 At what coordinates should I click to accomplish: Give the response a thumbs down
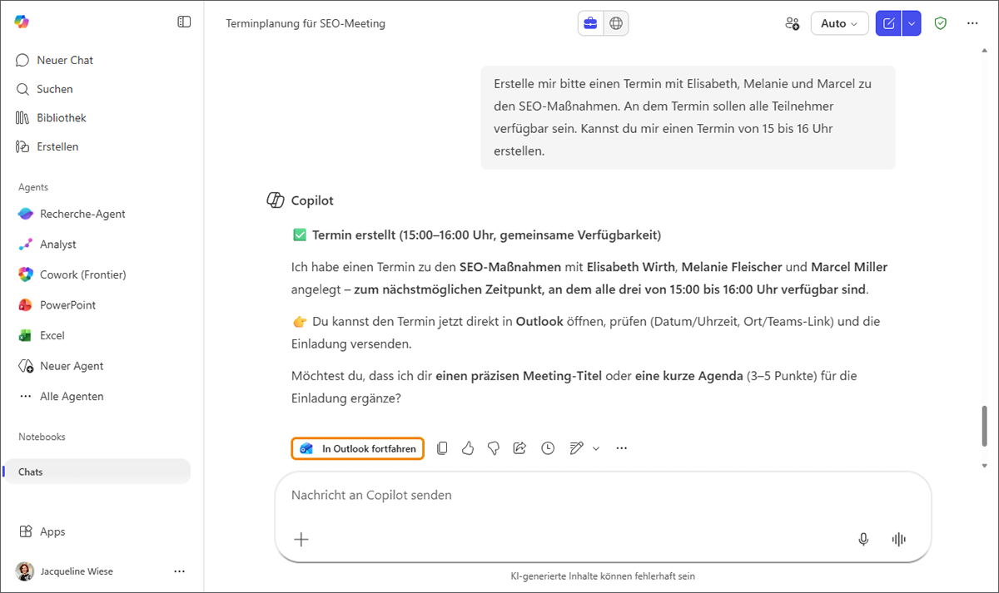tap(494, 448)
